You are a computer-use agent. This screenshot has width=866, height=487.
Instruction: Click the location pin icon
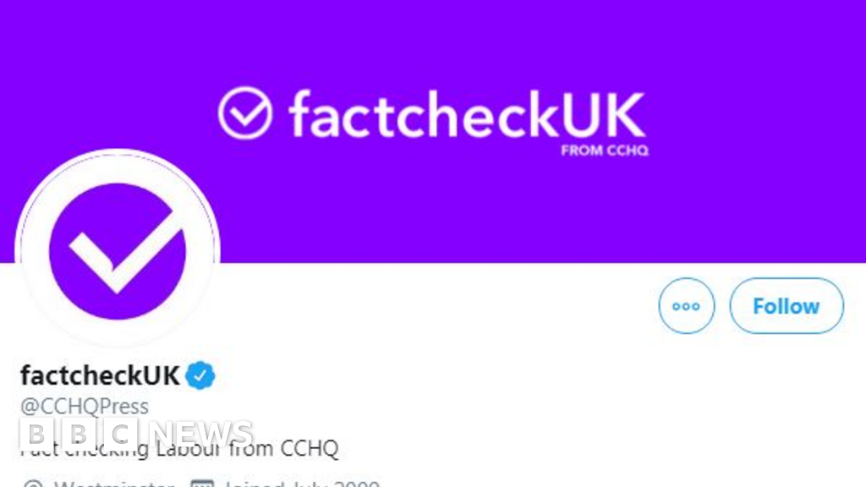click(x=33, y=483)
